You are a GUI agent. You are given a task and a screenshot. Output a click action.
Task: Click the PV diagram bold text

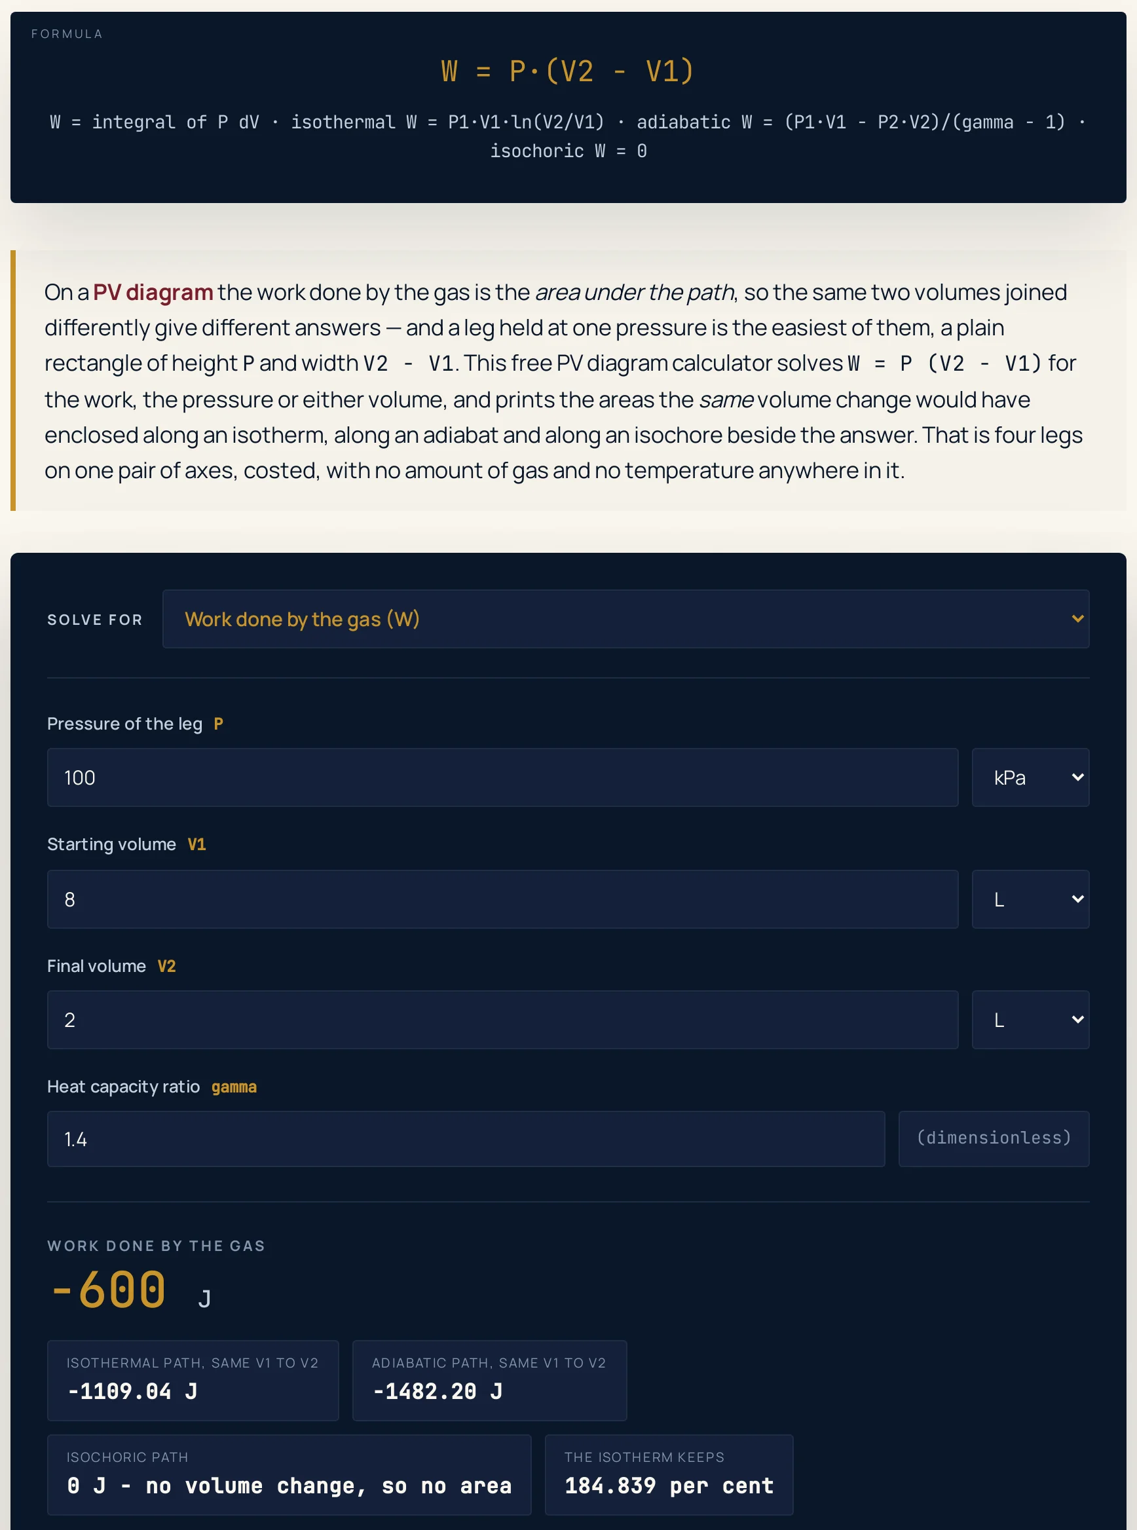[153, 293]
